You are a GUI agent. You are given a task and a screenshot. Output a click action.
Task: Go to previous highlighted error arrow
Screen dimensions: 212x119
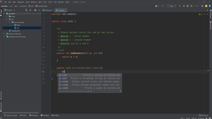(204, 14)
